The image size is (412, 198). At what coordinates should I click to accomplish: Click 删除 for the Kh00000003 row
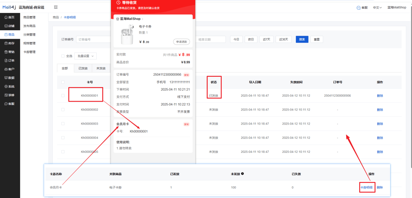coord(380,124)
